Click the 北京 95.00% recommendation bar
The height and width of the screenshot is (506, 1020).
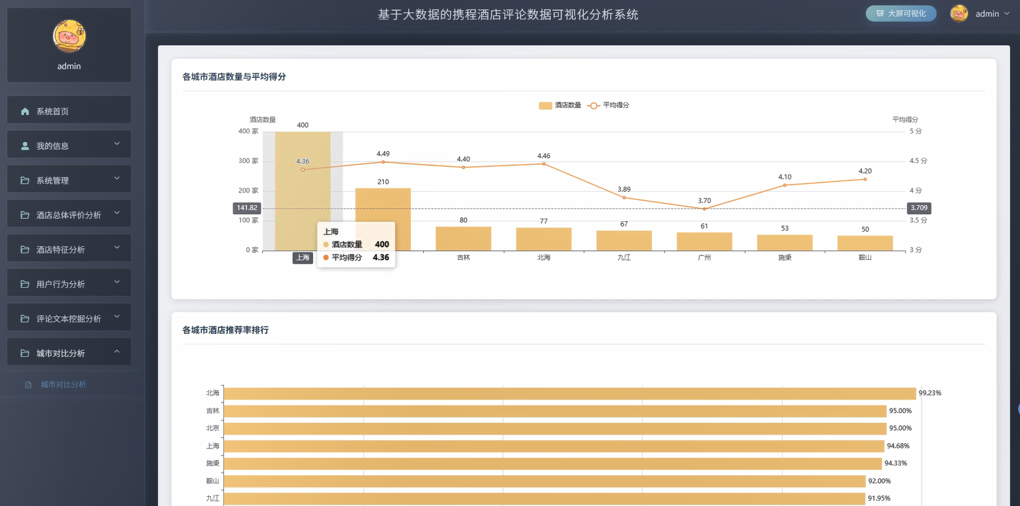point(556,429)
